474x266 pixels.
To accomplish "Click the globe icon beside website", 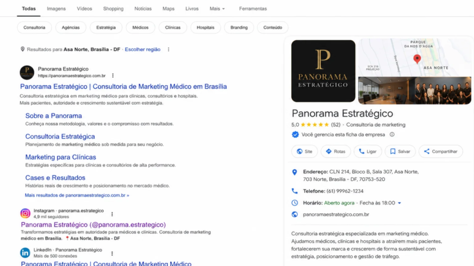I will (295, 214).
